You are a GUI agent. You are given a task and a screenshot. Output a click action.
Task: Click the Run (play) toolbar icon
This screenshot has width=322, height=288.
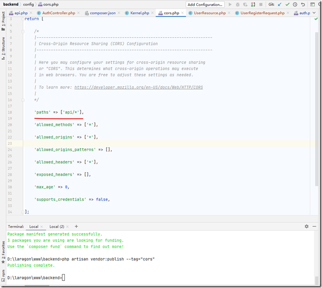(230, 4)
